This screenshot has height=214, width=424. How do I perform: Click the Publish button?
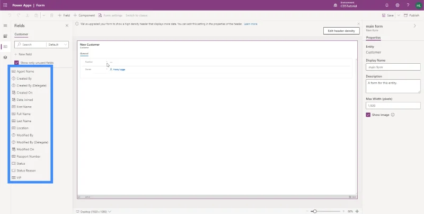(x=412, y=15)
